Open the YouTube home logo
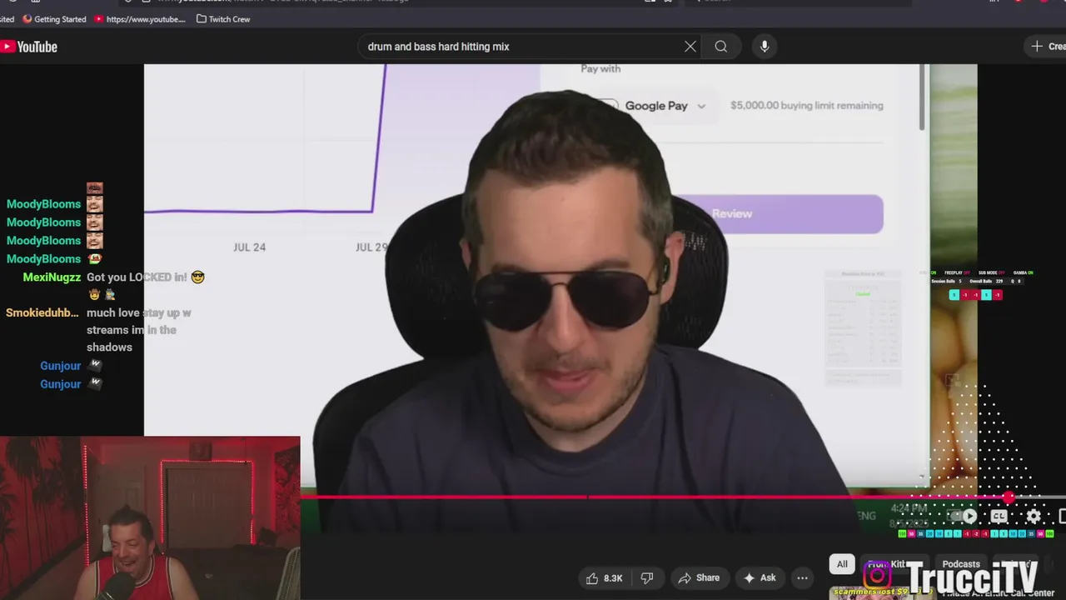Viewport: 1066px width, 600px height. (29, 47)
